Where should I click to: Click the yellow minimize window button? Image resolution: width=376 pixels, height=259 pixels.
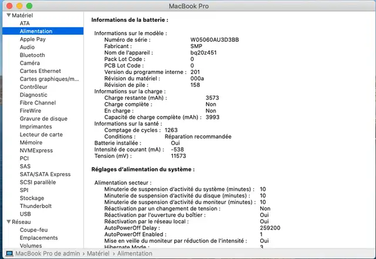tap(19, 6)
